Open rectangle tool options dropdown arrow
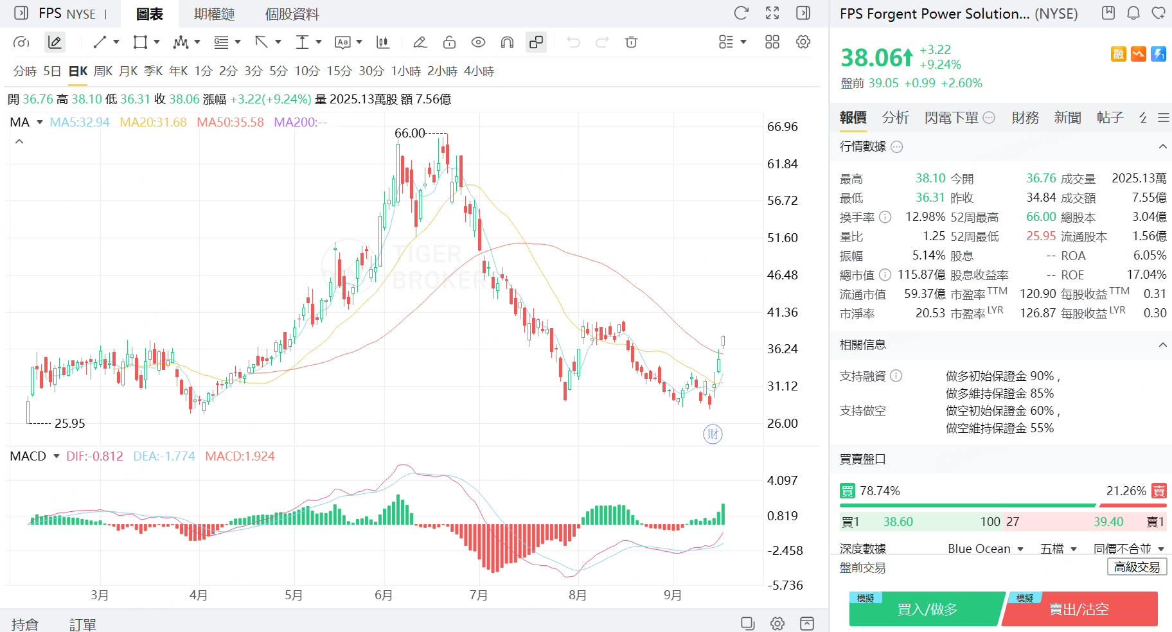Screen dimensions: 1172x632 pos(157,42)
